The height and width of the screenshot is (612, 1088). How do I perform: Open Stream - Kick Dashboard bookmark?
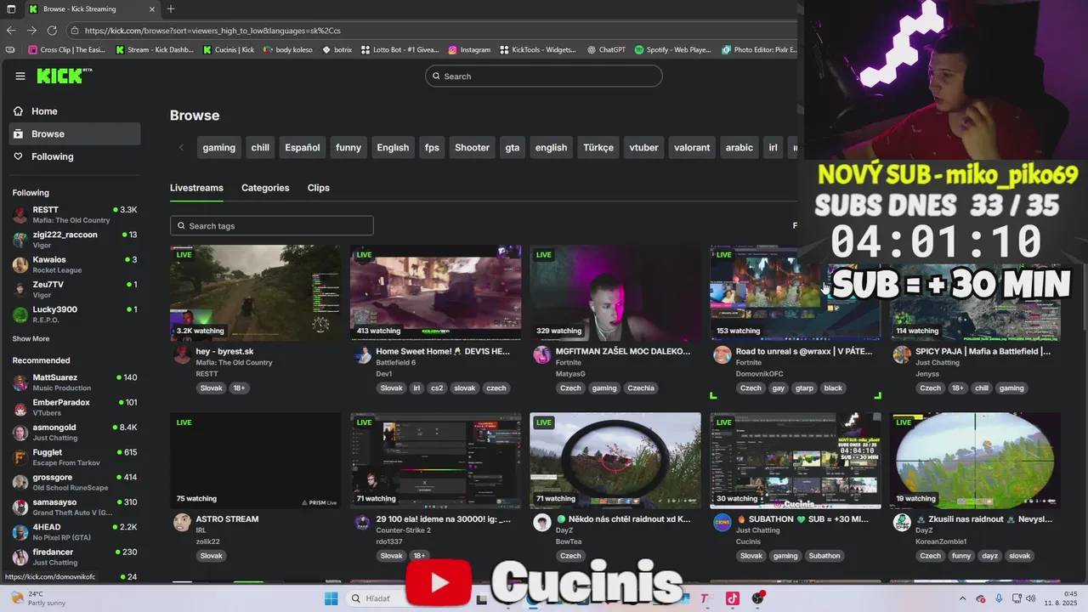coord(155,49)
